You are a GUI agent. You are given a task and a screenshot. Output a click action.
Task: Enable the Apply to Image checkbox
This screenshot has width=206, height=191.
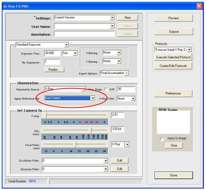pos(162,139)
